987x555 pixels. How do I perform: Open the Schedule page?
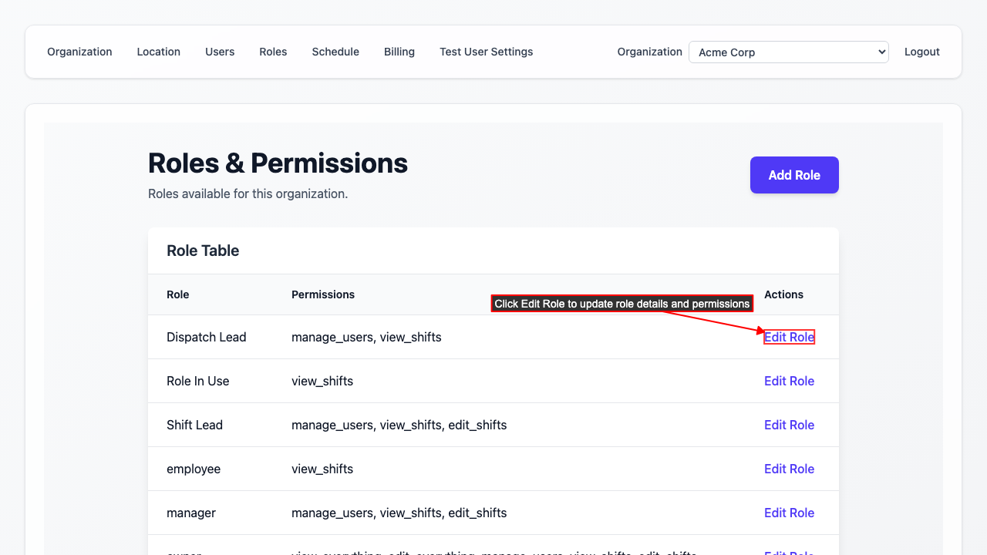335,52
